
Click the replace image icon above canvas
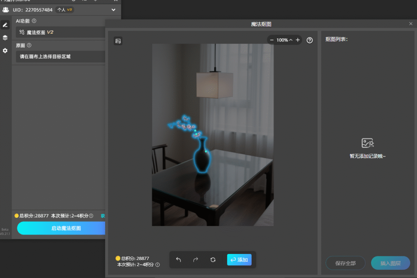pyautogui.click(x=118, y=41)
